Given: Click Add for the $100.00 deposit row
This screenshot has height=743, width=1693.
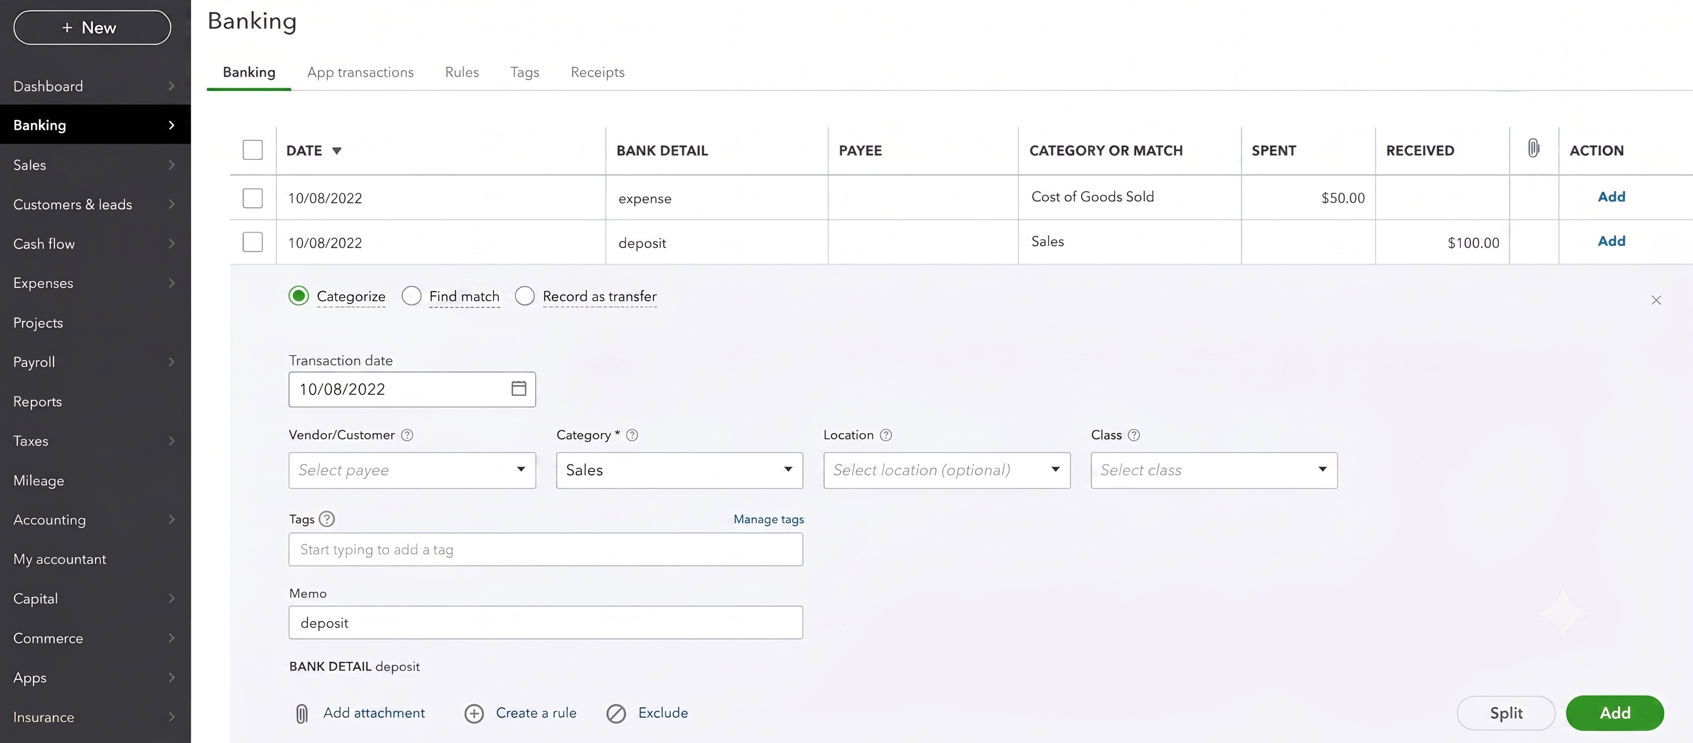Looking at the screenshot, I should [x=1611, y=241].
